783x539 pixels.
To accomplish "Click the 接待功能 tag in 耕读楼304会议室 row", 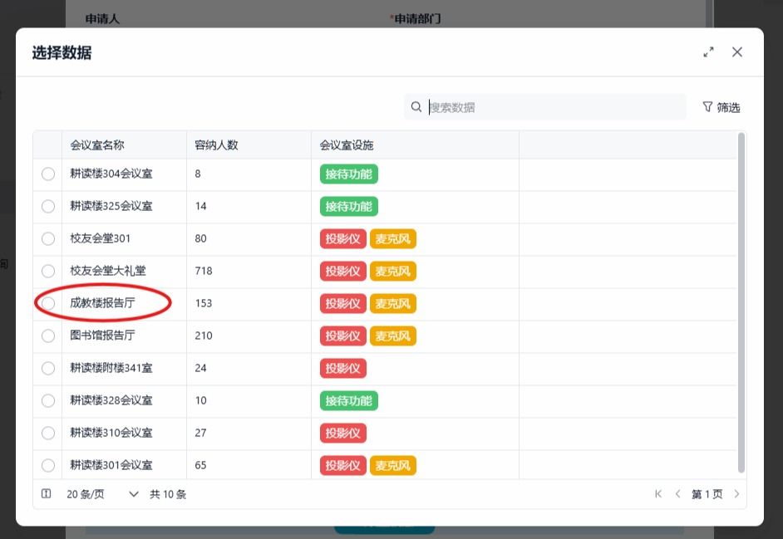I will pos(349,174).
